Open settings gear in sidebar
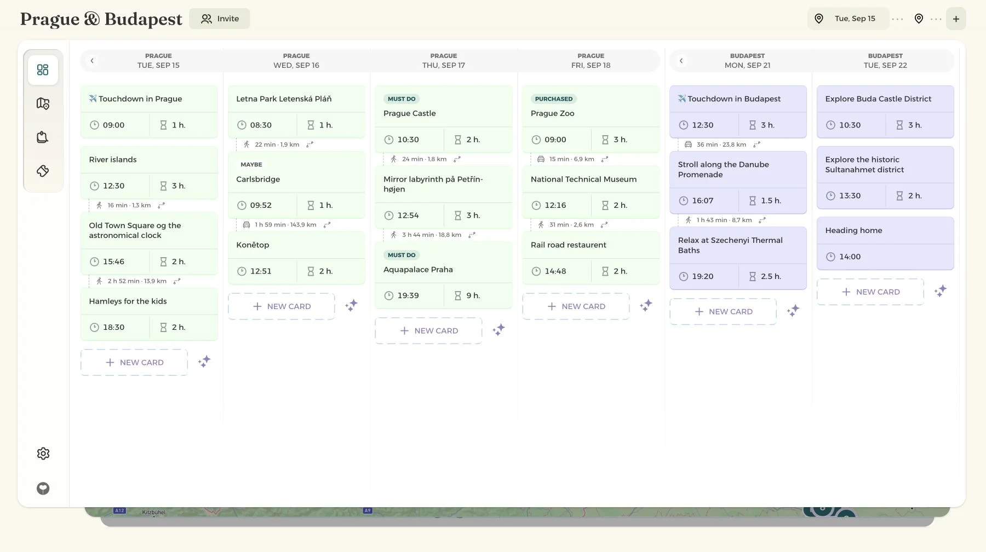Screen dimensions: 986x552 pyautogui.click(x=43, y=454)
